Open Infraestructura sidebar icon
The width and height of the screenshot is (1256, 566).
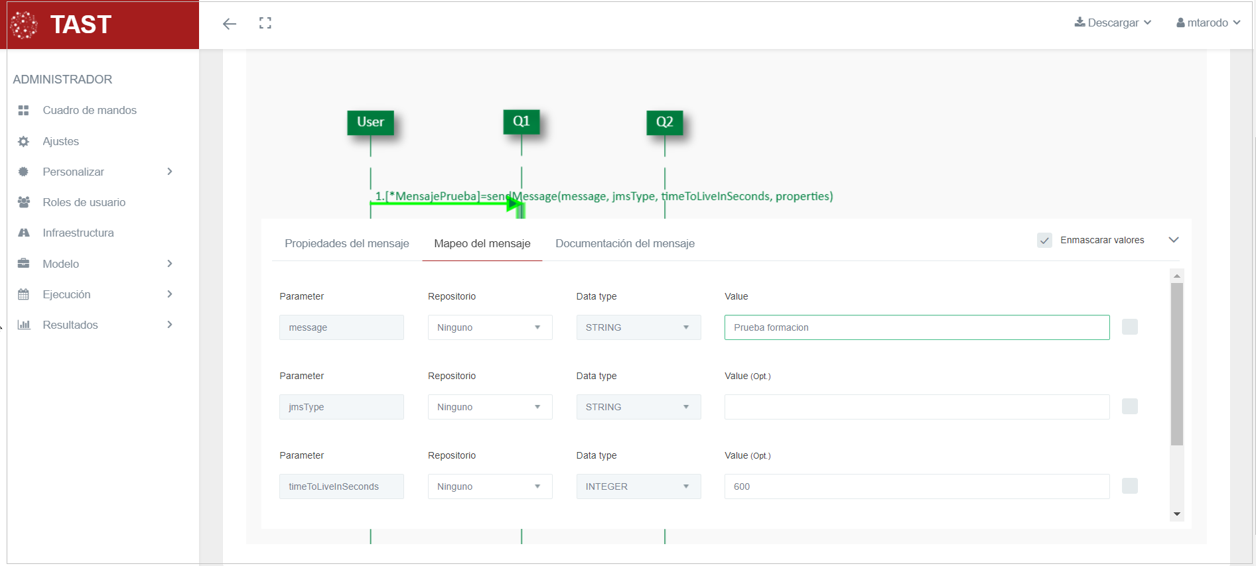24,233
